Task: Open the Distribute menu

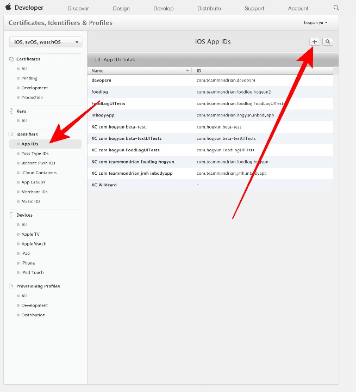Action: (x=209, y=9)
